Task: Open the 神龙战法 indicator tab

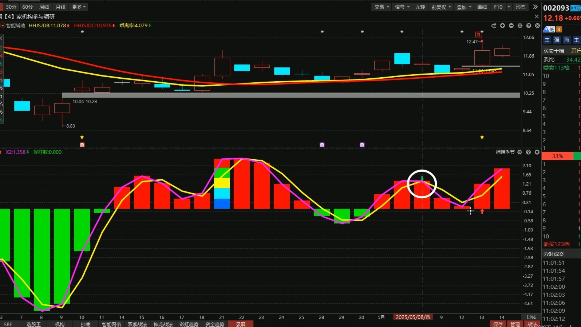Action: 163,324
